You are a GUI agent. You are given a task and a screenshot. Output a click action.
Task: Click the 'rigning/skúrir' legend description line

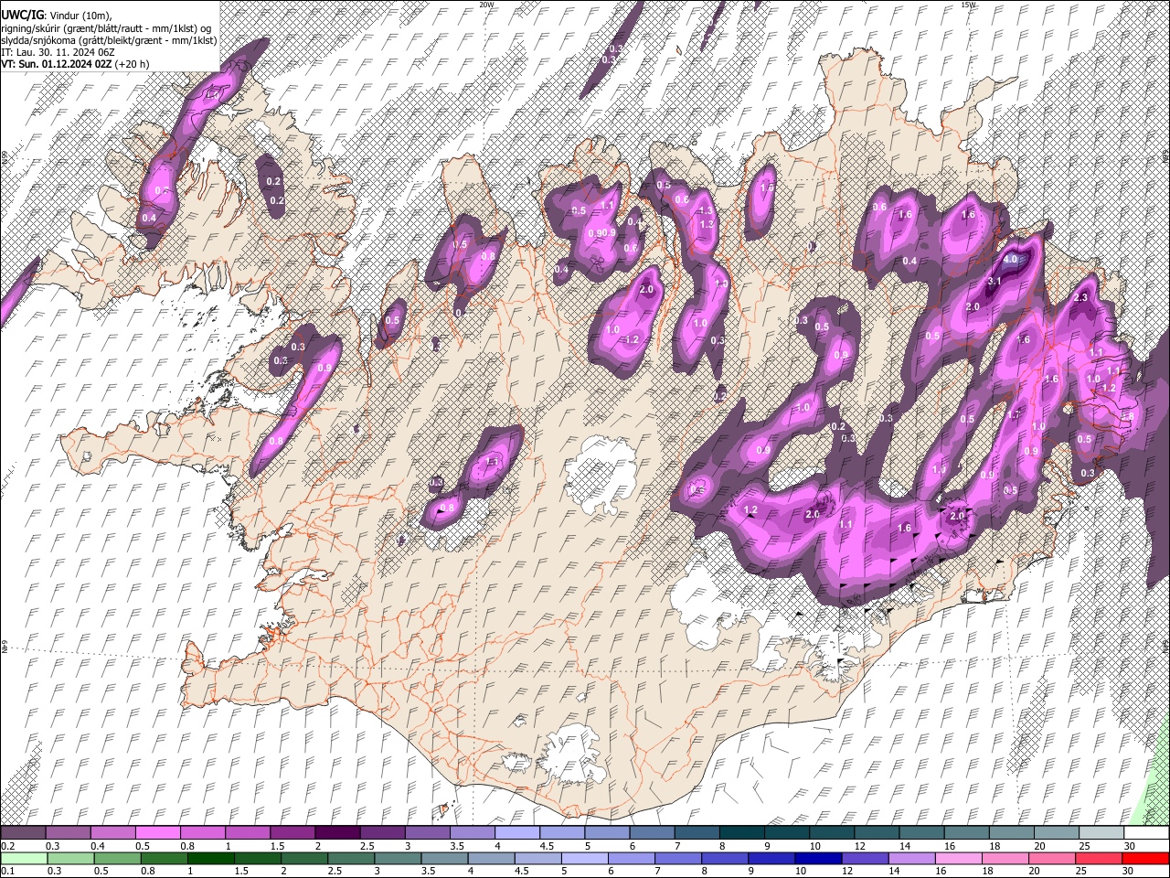point(107,27)
